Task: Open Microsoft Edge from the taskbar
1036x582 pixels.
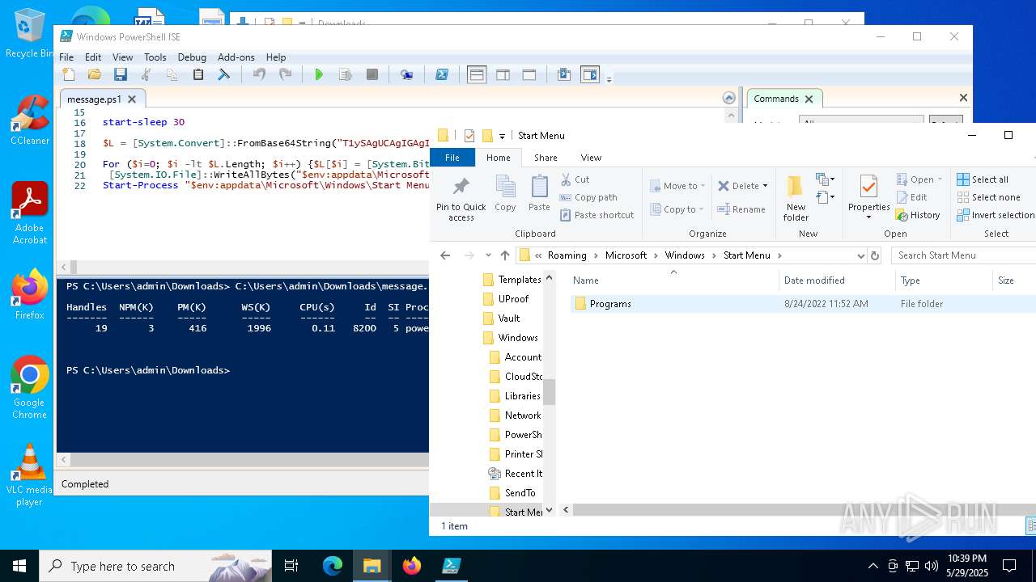Action: (x=333, y=566)
